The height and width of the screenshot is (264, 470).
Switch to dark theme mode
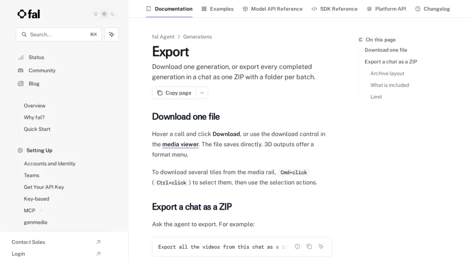[113, 14]
